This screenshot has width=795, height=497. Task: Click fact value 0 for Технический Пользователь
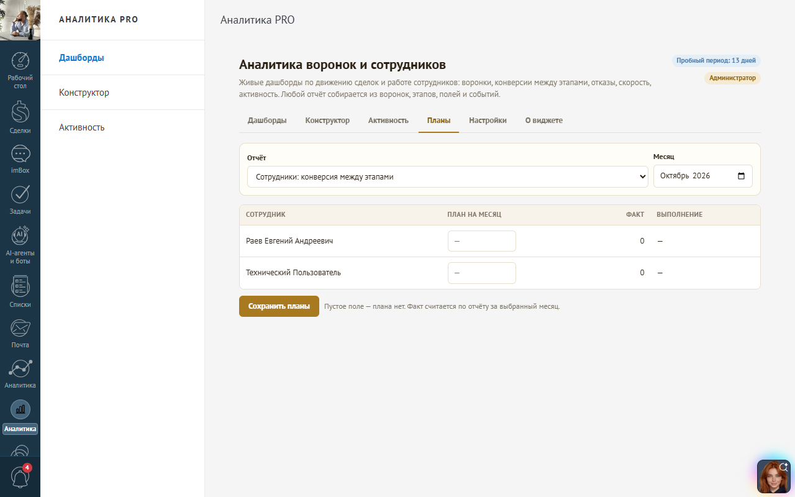click(642, 273)
